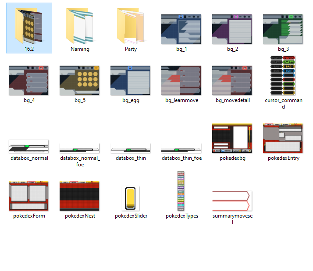Image resolution: width=313 pixels, height=271 pixels.
Task: Select the pokedexbg image thumbnail
Action: 232,138
